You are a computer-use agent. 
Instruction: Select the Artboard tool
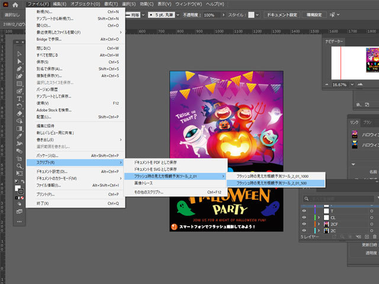(20, 159)
